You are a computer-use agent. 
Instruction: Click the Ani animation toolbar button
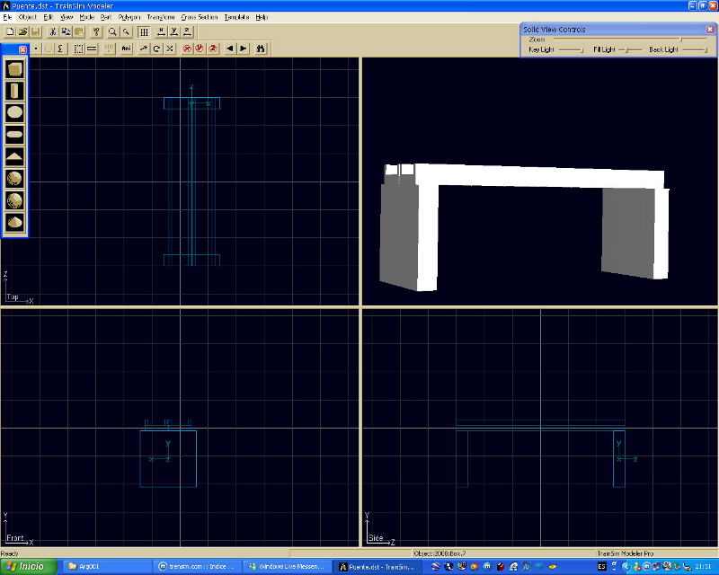[x=127, y=49]
